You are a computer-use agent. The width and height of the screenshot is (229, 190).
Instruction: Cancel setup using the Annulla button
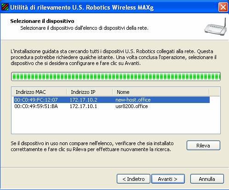(207, 179)
